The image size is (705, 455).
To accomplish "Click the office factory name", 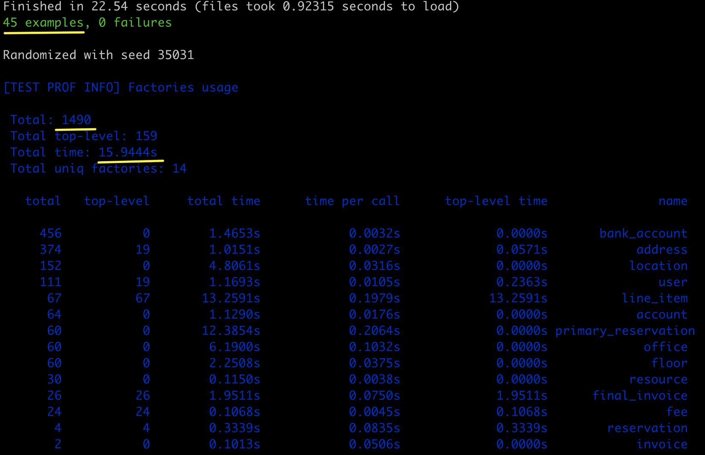I will tap(666, 348).
